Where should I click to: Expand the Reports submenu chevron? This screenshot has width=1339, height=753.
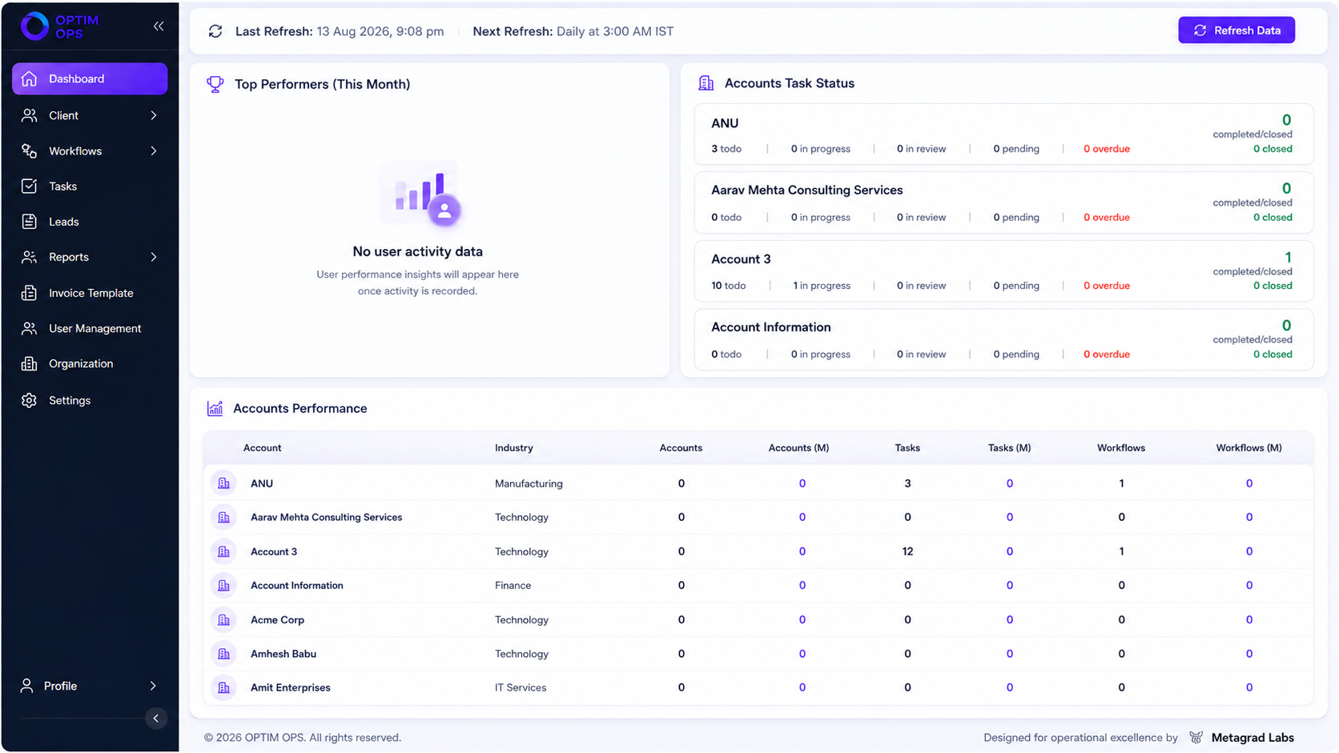[x=154, y=257]
